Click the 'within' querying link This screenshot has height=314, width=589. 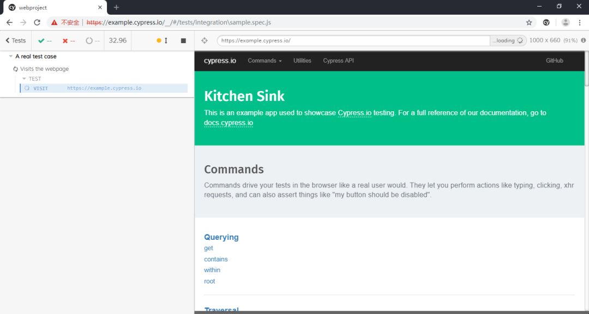[212, 270]
